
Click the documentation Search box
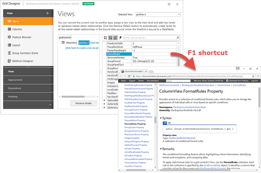pos(178,81)
